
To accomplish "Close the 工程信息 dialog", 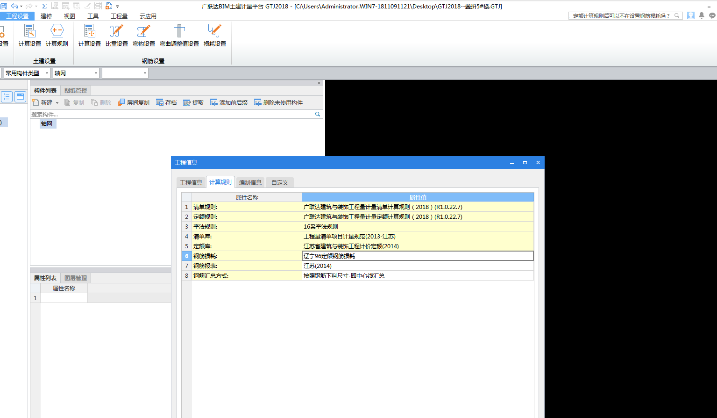I will 538,162.
